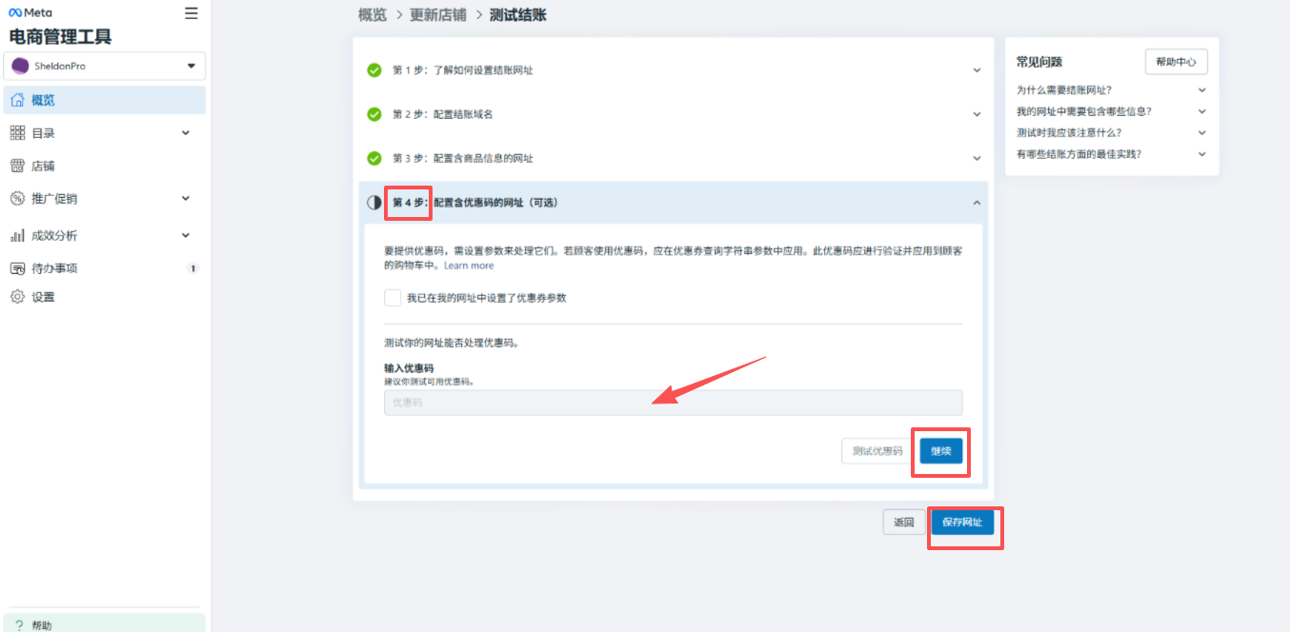Check the 我已在我的网址中设置了优惠券参数 checkbox
The image size is (1290, 632).
(393, 298)
